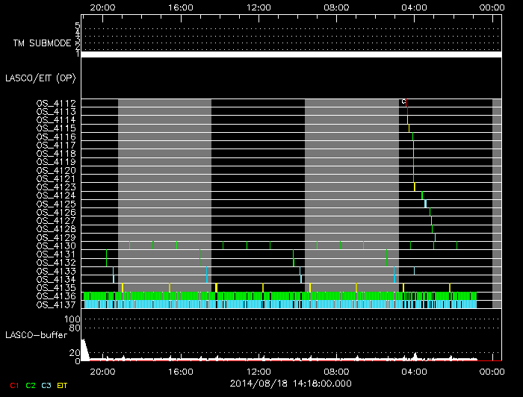Select the OS_4135 row label
Viewport: 523px width, 397px height.
[x=56, y=287]
